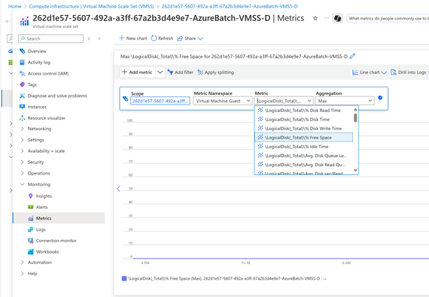Click the Alerts icon under Monitoring

(31, 207)
